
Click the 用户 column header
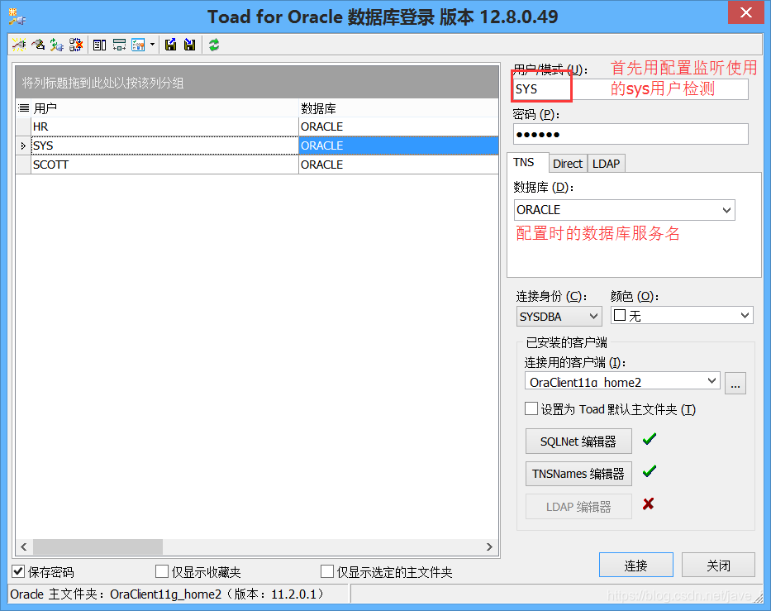point(164,107)
